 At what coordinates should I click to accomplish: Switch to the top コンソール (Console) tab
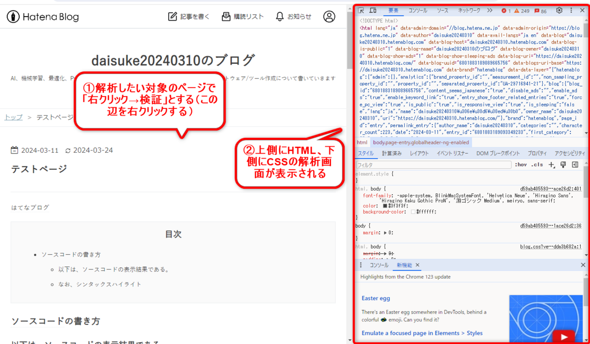pos(418,10)
